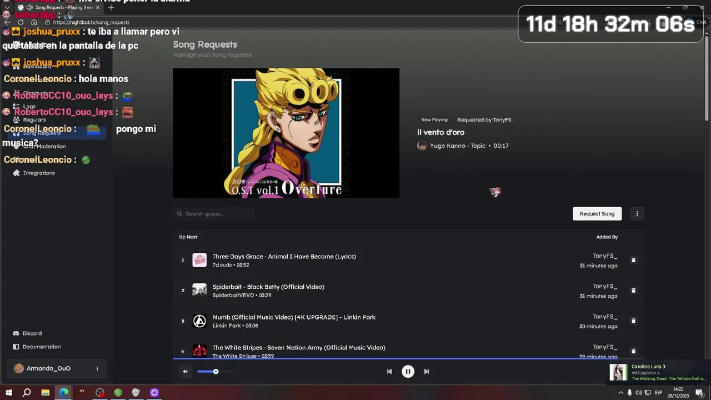Go back to the previous song
Image resolution: width=711 pixels, height=400 pixels.
pos(389,372)
